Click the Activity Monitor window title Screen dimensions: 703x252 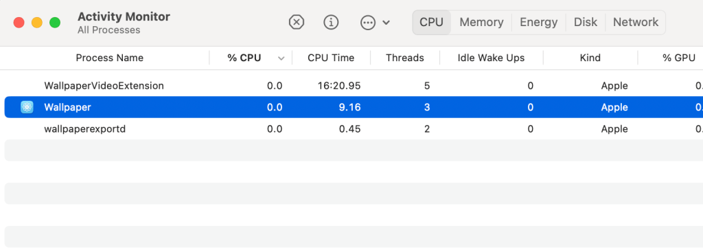pos(124,16)
